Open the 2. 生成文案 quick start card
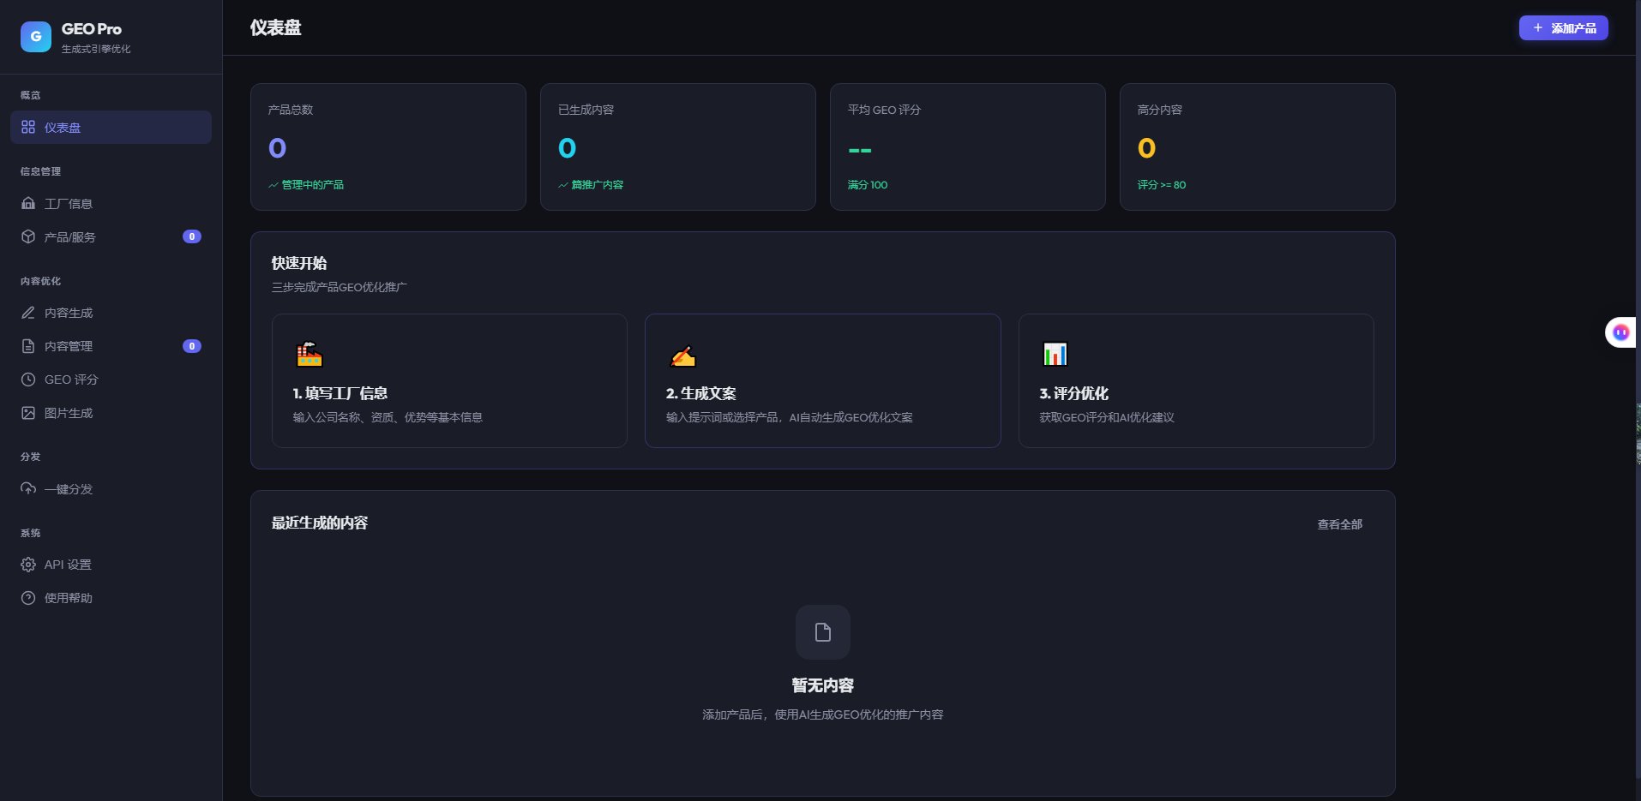This screenshot has height=801, width=1641. click(823, 380)
